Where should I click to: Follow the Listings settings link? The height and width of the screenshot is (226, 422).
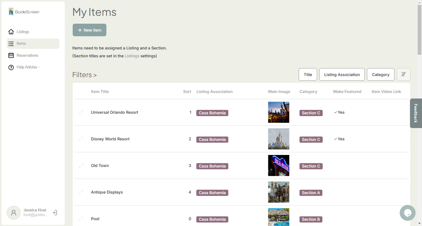[x=132, y=56]
